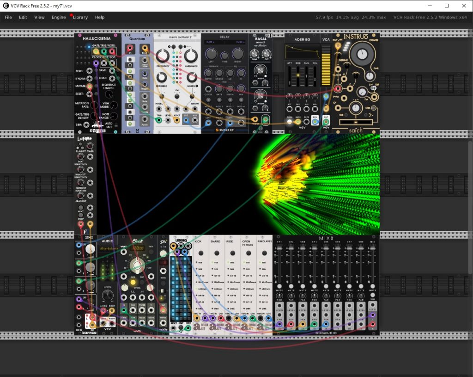Click LEDSEQ EDIT button

181,328
